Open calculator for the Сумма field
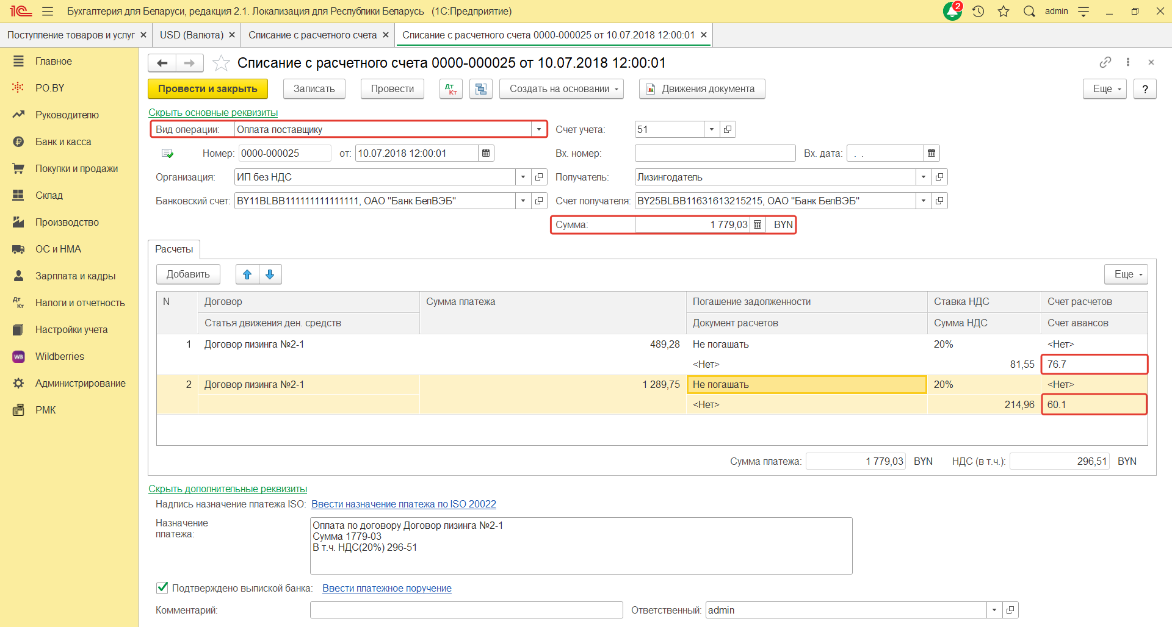Viewport: 1172px width, 627px height. (x=758, y=224)
